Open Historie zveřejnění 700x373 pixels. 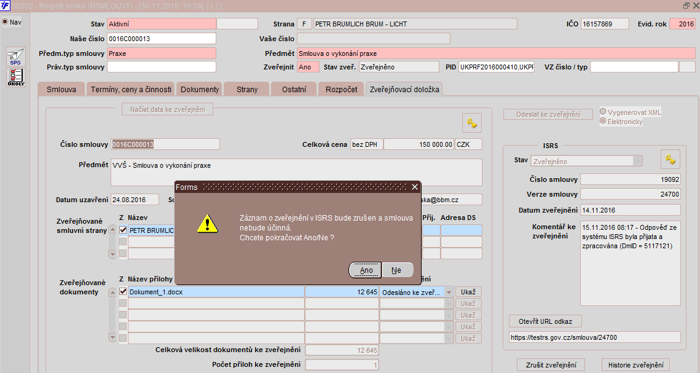coord(635,365)
